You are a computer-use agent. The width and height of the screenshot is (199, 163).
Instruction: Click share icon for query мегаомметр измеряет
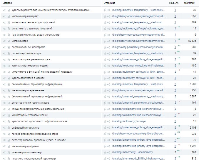(x=4, y=16)
